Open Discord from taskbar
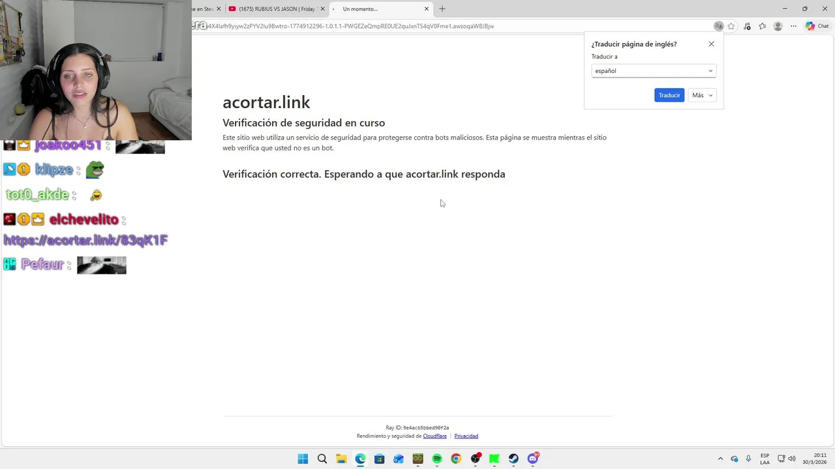 (533, 459)
